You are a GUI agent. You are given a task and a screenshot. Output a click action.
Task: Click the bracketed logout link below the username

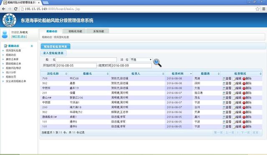(19, 37)
